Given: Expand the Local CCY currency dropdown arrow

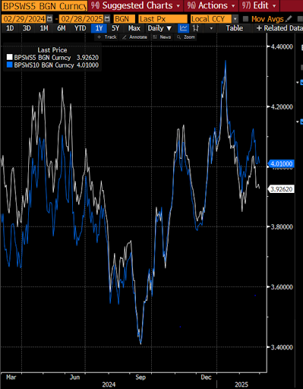Looking at the screenshot, I should click(x=235, y=19).
